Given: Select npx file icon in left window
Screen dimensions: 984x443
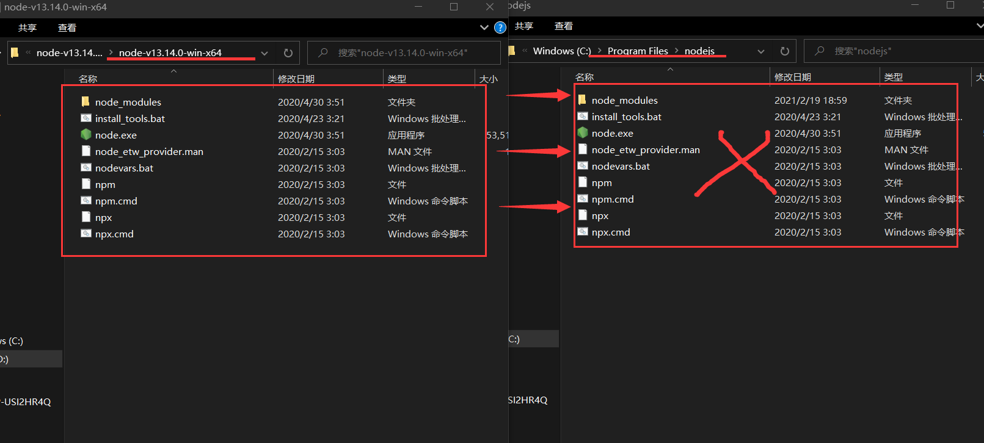Looking at the screenshot, I should (x=86, y=217).
